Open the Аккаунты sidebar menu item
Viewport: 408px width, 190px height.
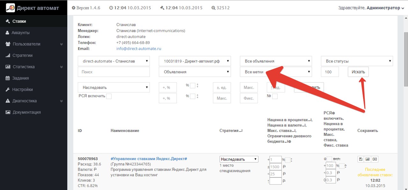[21, 33]
